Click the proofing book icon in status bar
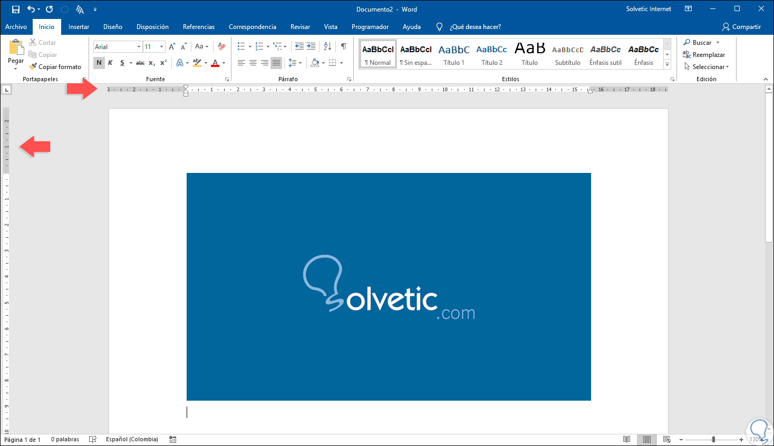The height and width of the screenshot is (446, 774). pyautogui.click(x=93, y=439)
